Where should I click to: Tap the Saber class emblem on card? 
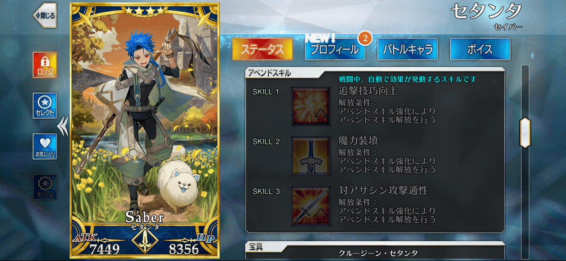click(145, 242)
